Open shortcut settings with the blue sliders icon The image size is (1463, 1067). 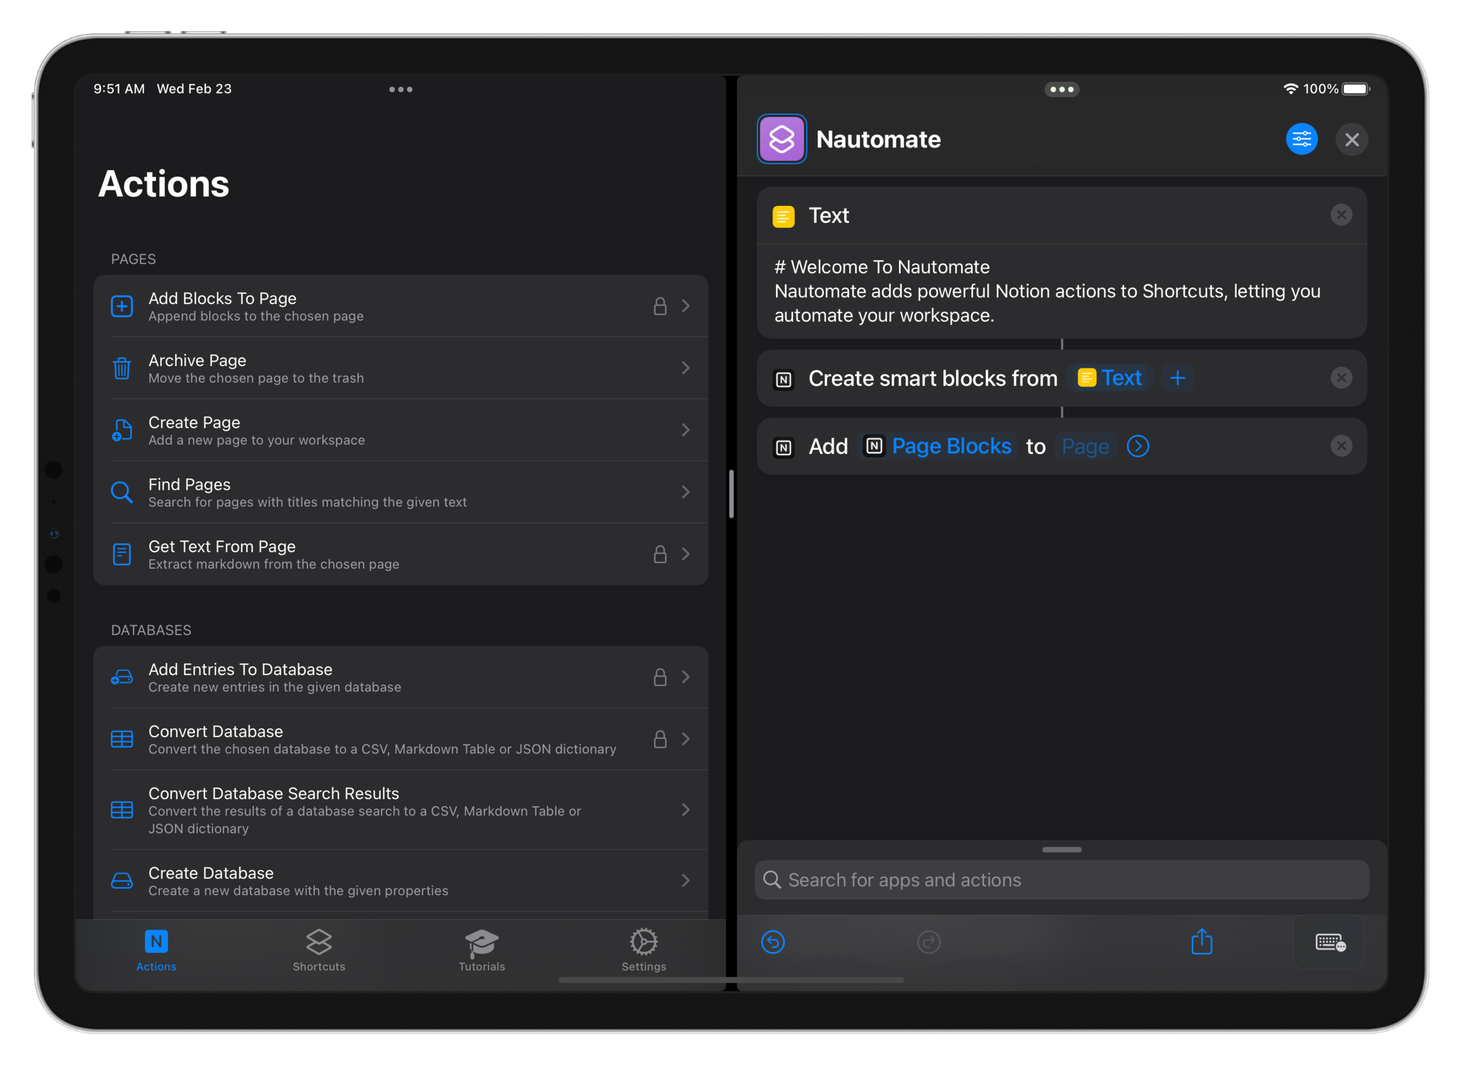(x=1301, y=139)
